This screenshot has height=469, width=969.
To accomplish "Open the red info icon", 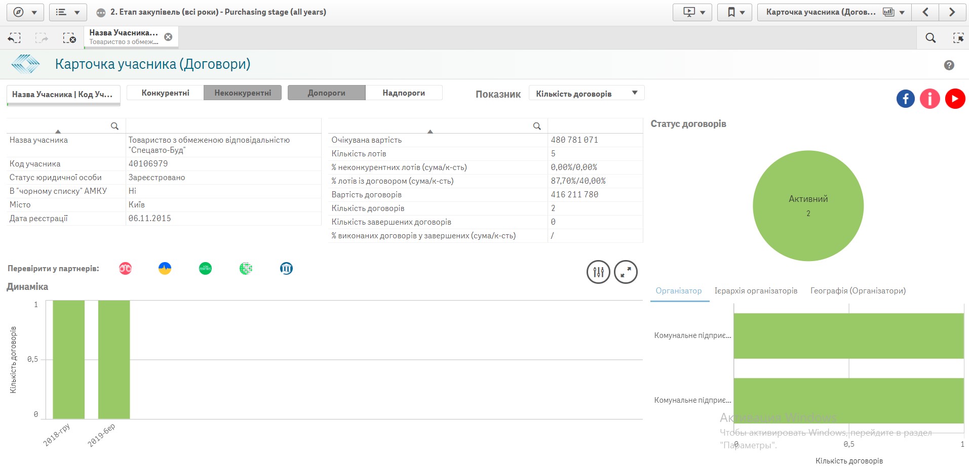I will [930, 99].
